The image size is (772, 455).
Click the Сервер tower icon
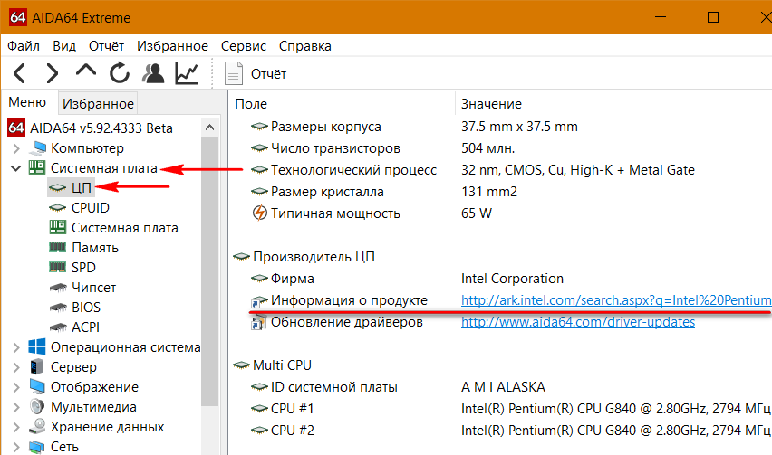point(37,367)
